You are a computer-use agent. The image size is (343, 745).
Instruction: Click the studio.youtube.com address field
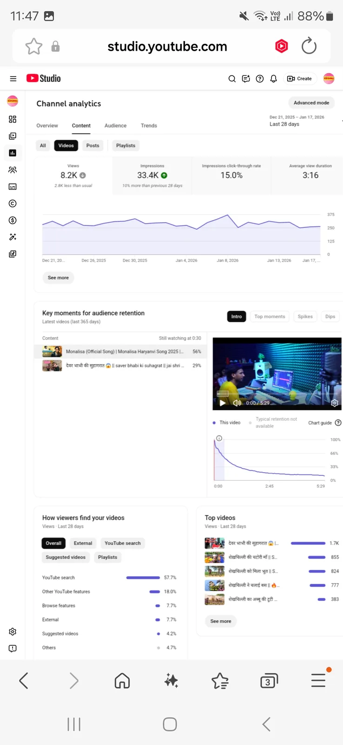tap(167, 47)
